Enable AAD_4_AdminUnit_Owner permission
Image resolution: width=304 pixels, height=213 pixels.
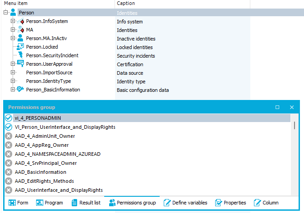[x=9, y=136]
